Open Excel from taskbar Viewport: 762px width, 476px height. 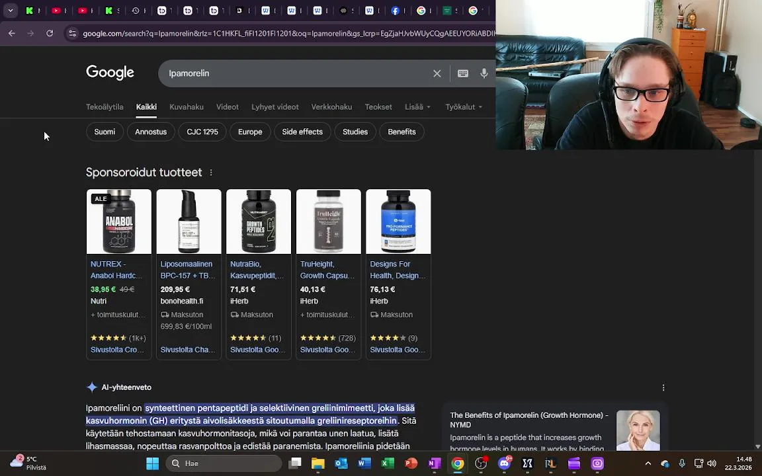pos(388,463)
